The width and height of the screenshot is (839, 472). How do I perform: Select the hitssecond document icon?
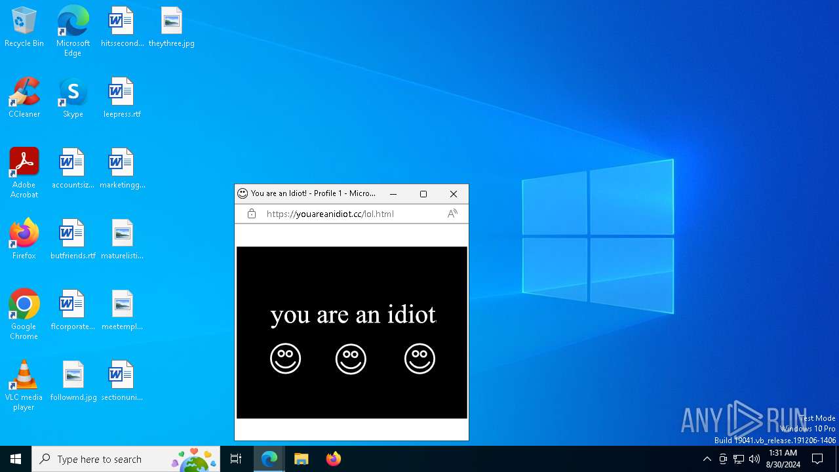pos(122,28)
